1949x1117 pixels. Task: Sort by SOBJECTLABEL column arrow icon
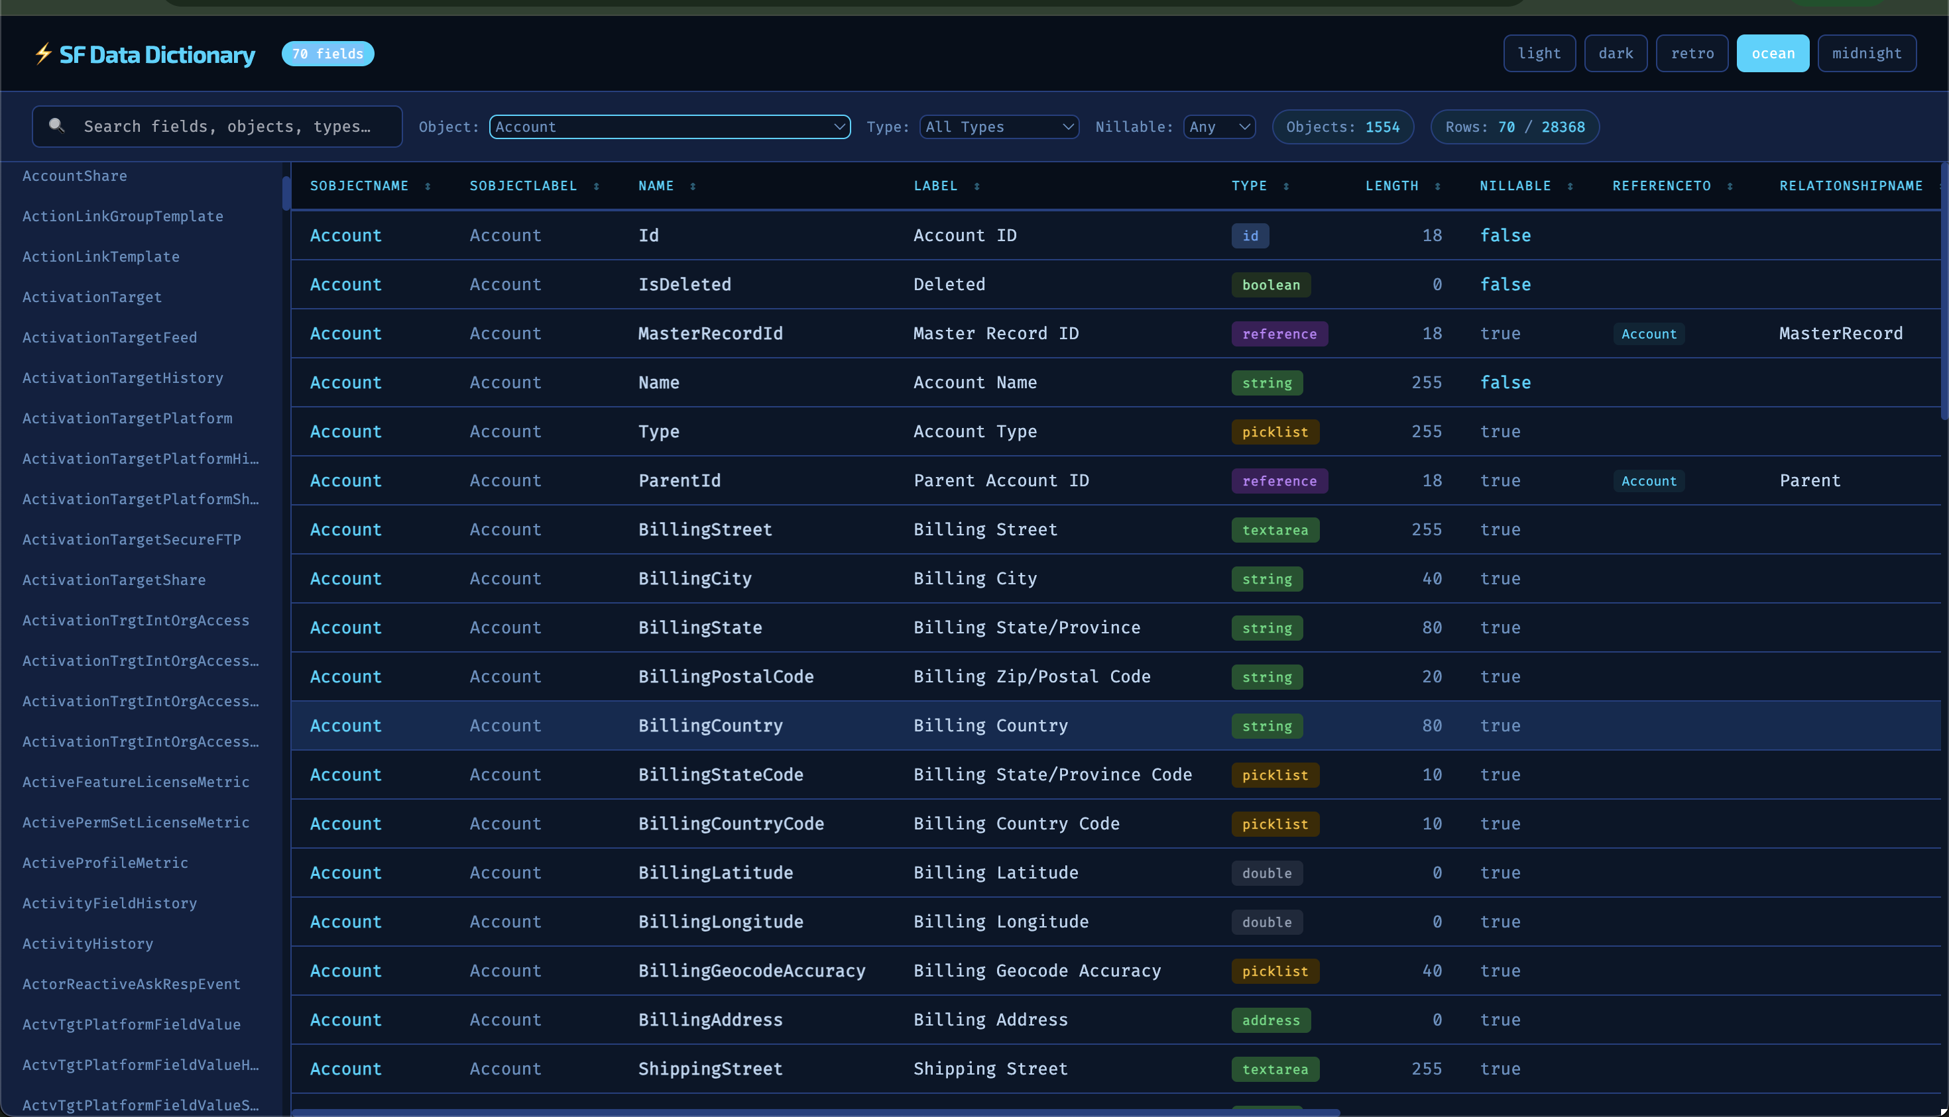(597, 186)
